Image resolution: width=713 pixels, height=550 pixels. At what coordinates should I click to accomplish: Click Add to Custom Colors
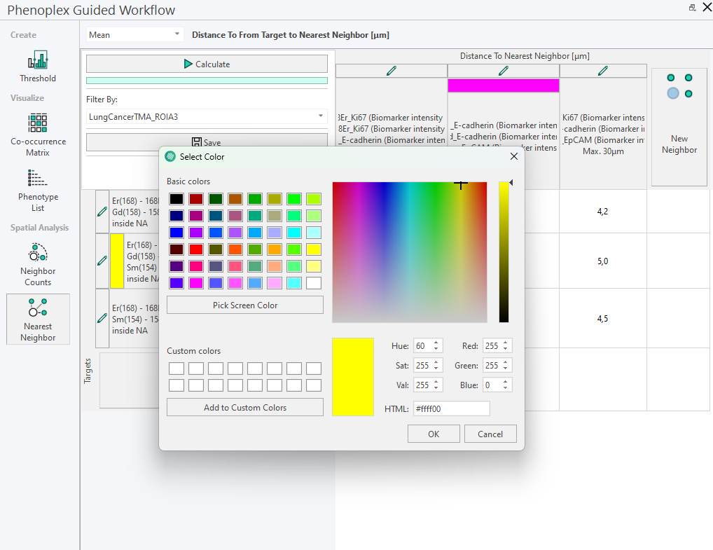coord(245,407)
